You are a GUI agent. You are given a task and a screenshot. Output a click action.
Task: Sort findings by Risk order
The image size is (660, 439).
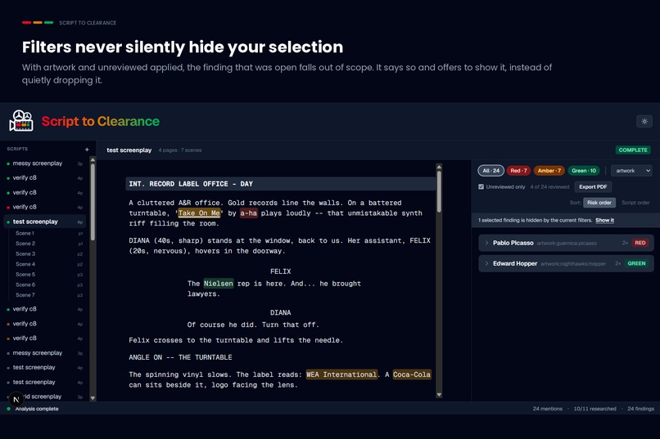(x=599, y=203)
